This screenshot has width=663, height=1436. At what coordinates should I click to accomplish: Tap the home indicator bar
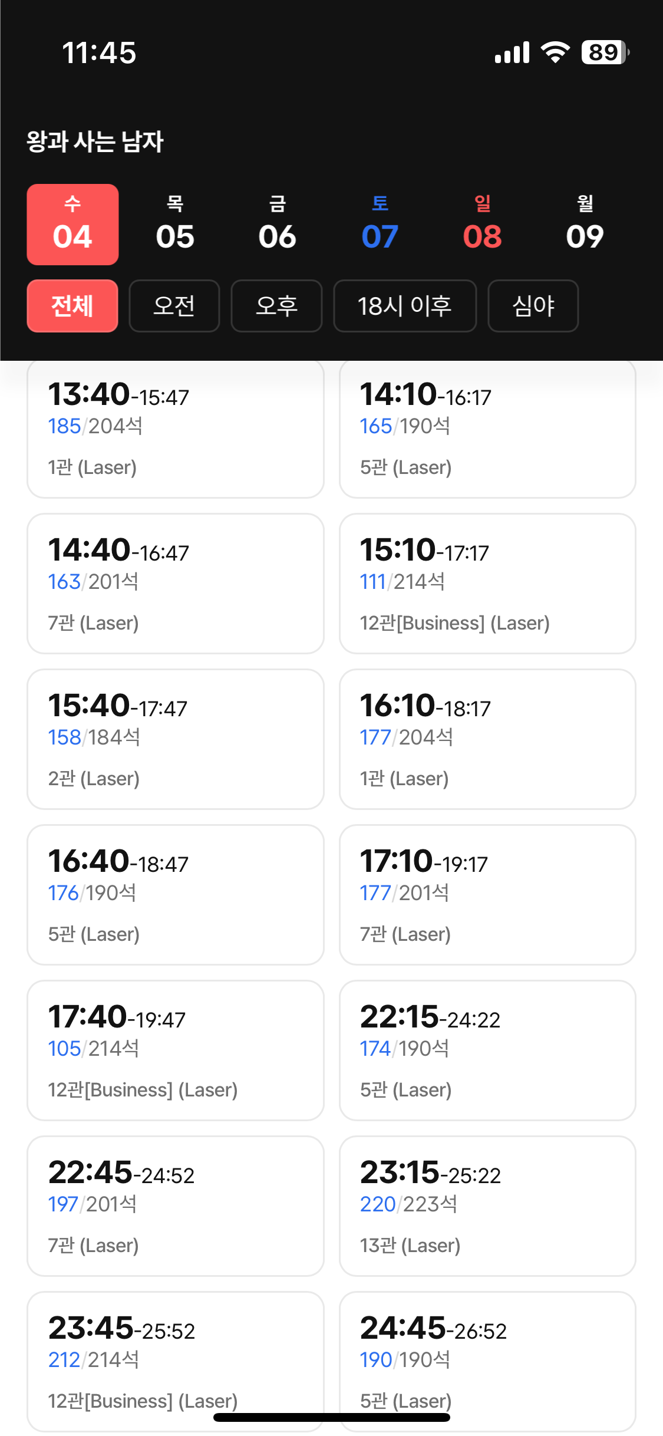(332, 1417)
